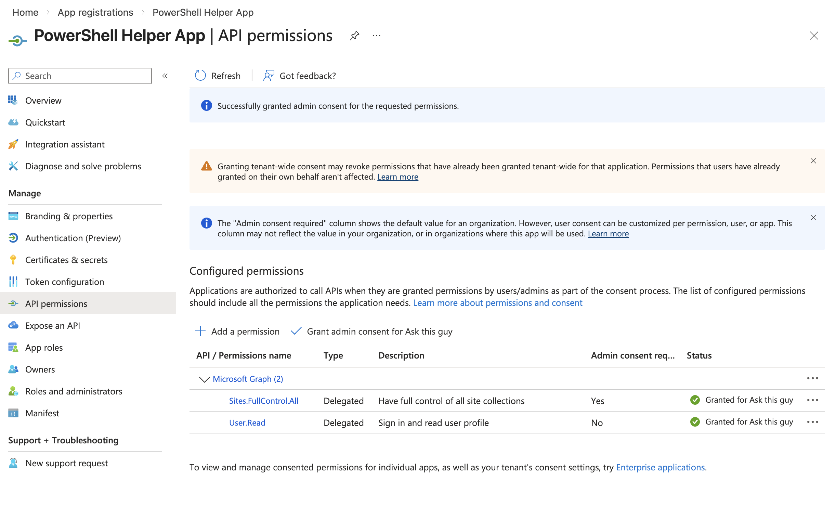Open Integration assistant via its rocket icon
The width and height of the screenshot is (836, 507).
(13, 144)
